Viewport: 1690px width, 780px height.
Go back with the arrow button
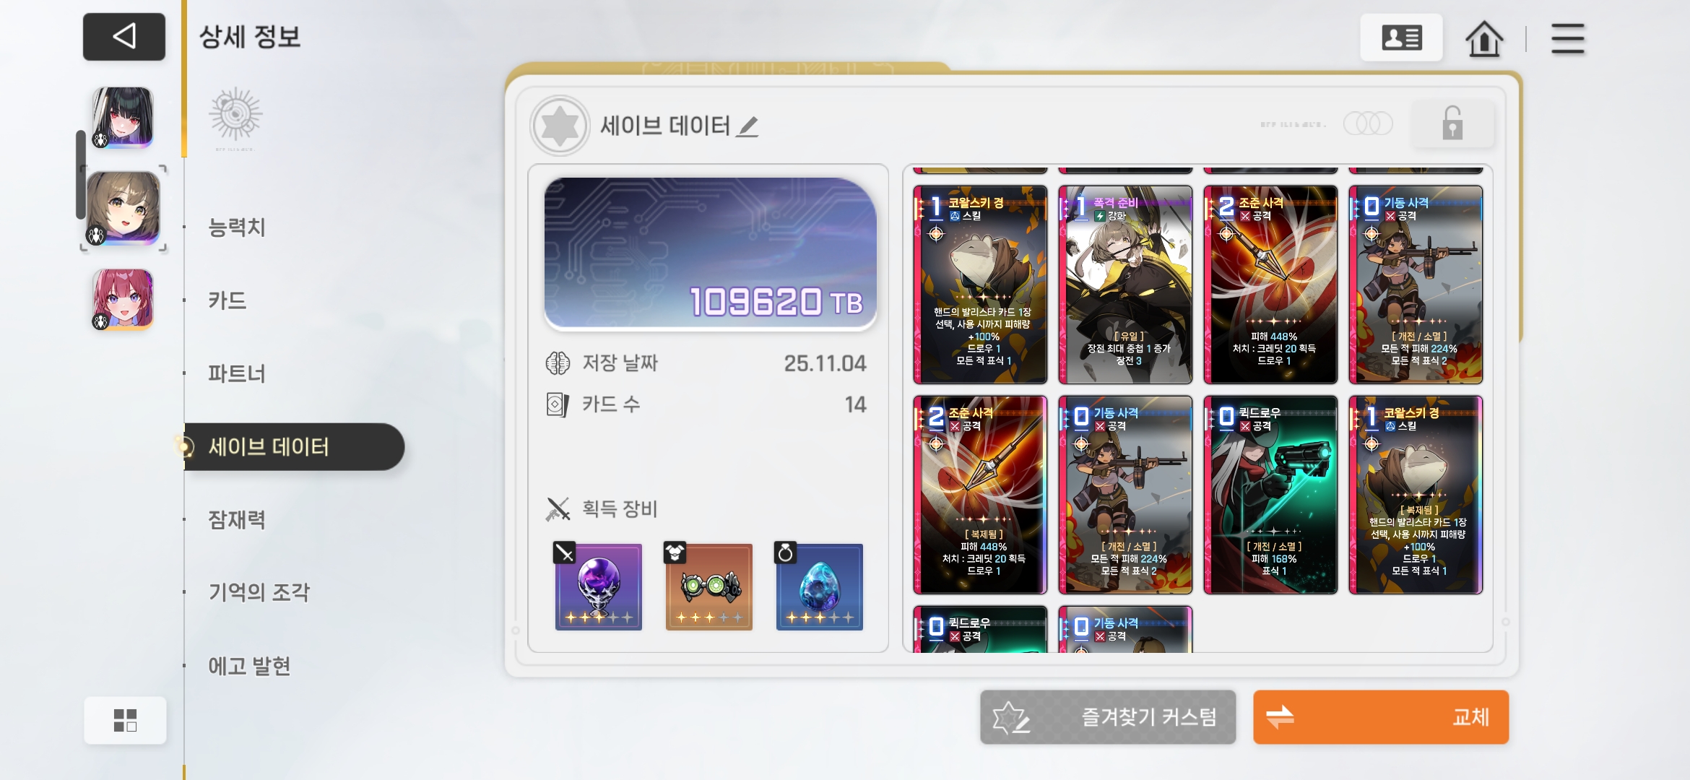(x=123, y=36)
